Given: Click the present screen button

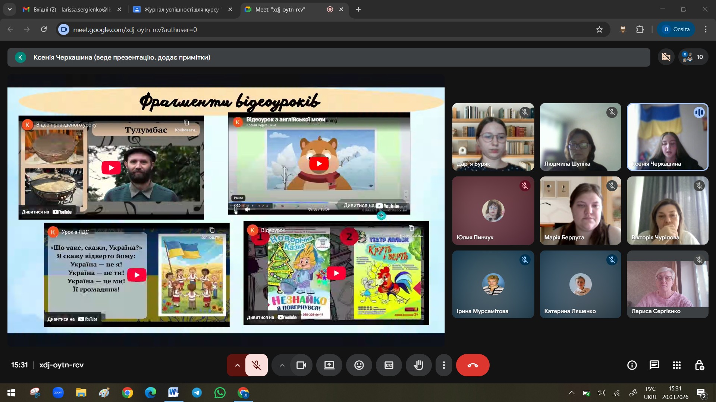Looking at the screenshot, I should pos(329,365).
